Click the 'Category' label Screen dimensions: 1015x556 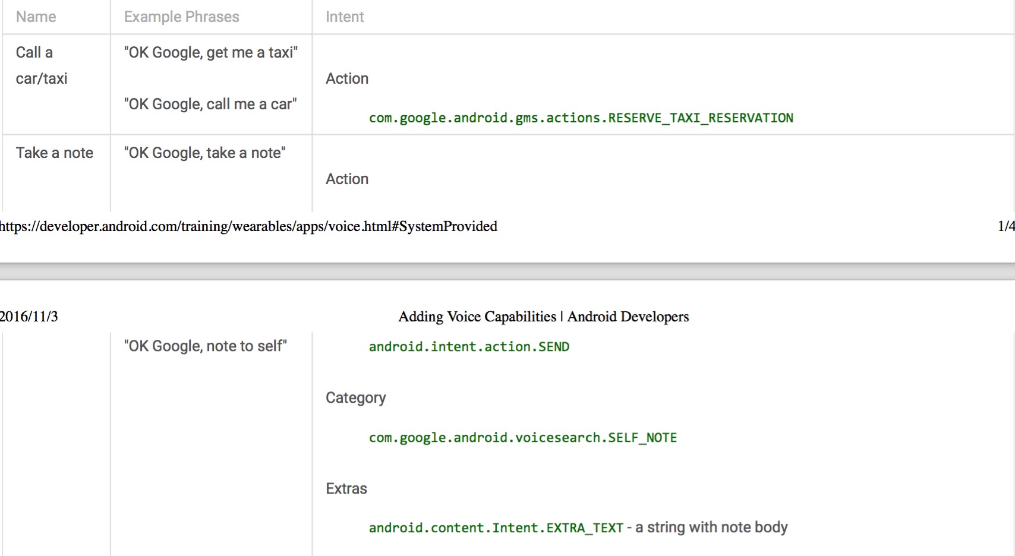coord(356,398)
